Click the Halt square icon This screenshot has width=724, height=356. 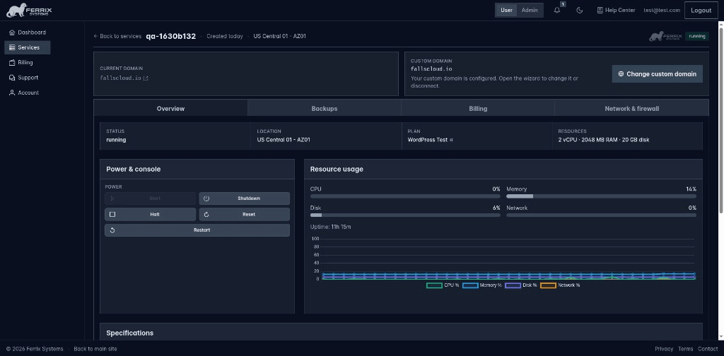click(x=112, y=215)
